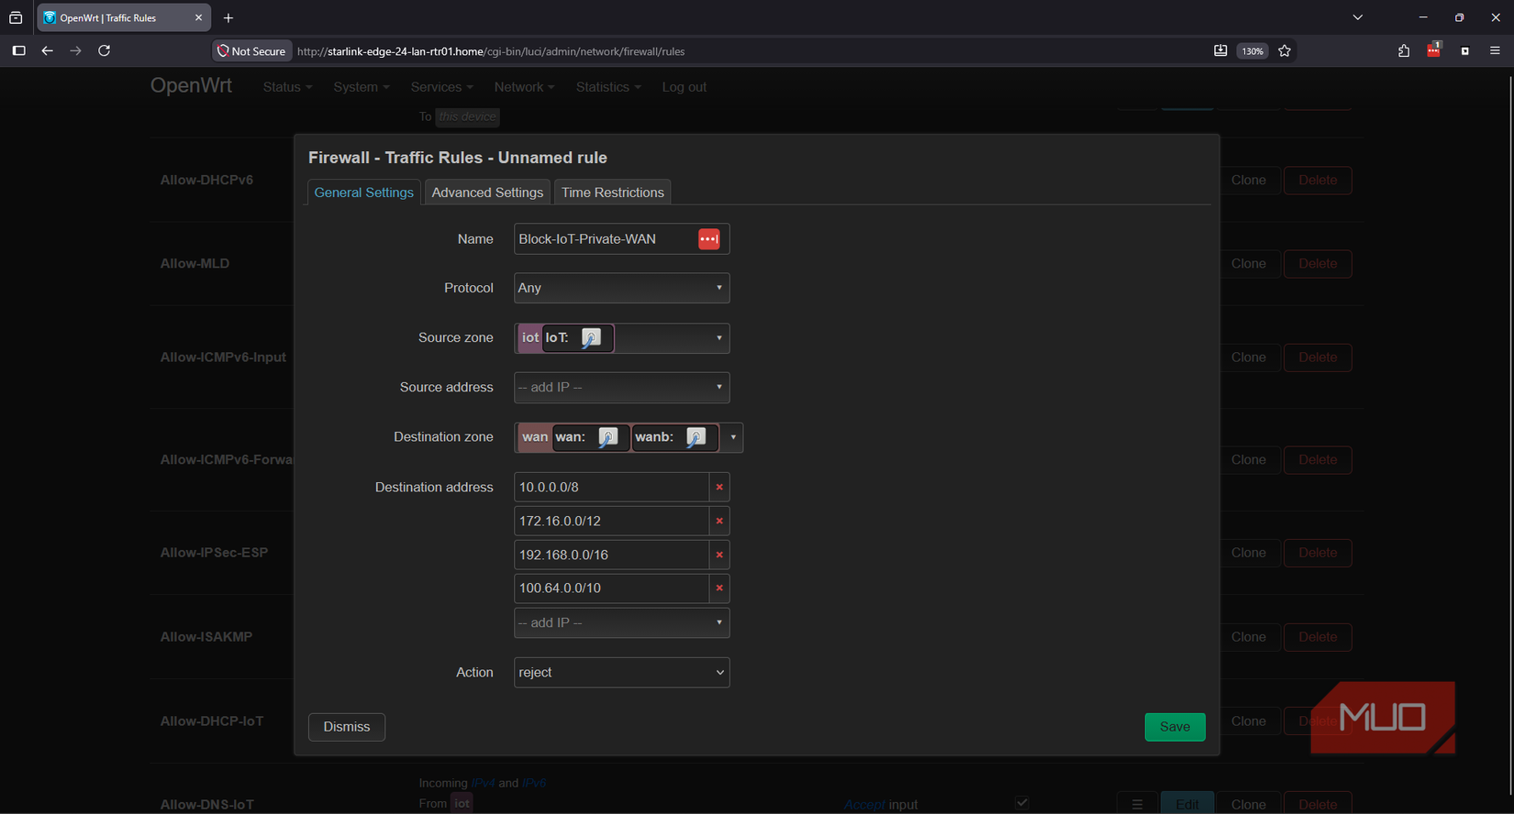The height and width of the screenshot is (814, 1514).
Task: Close the OpenWrt Traffic Rules tab
Action: point(198,18)
